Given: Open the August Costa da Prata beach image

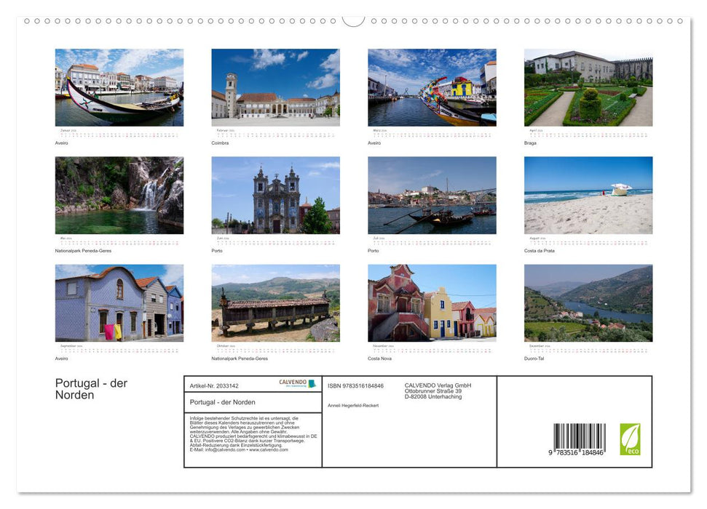Looking at the screenshot, I should coord(588,193).
